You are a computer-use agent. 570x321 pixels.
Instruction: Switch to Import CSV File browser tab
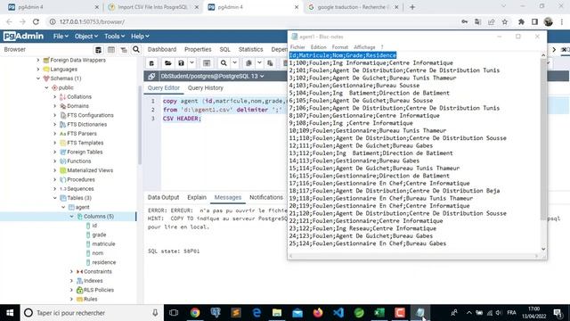pyautogui.click(x=152, y=7)
